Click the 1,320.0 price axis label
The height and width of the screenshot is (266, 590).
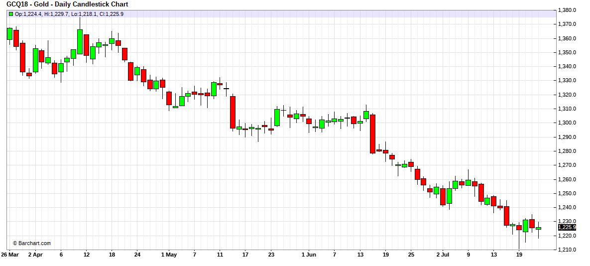click(568, 95)
